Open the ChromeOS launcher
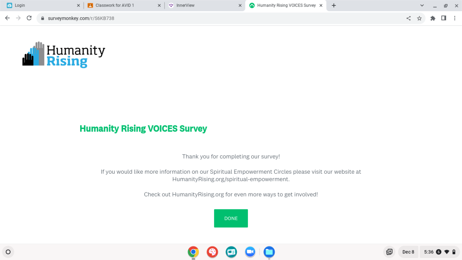This screenshot has height=260, width=462. click(x=8, y=252)
